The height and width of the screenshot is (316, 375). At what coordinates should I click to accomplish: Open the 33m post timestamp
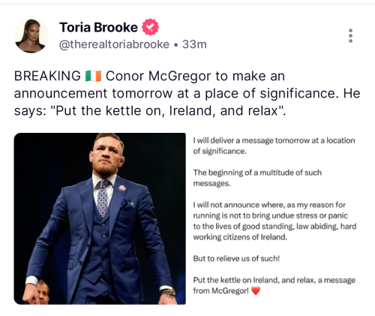[194, 44]
